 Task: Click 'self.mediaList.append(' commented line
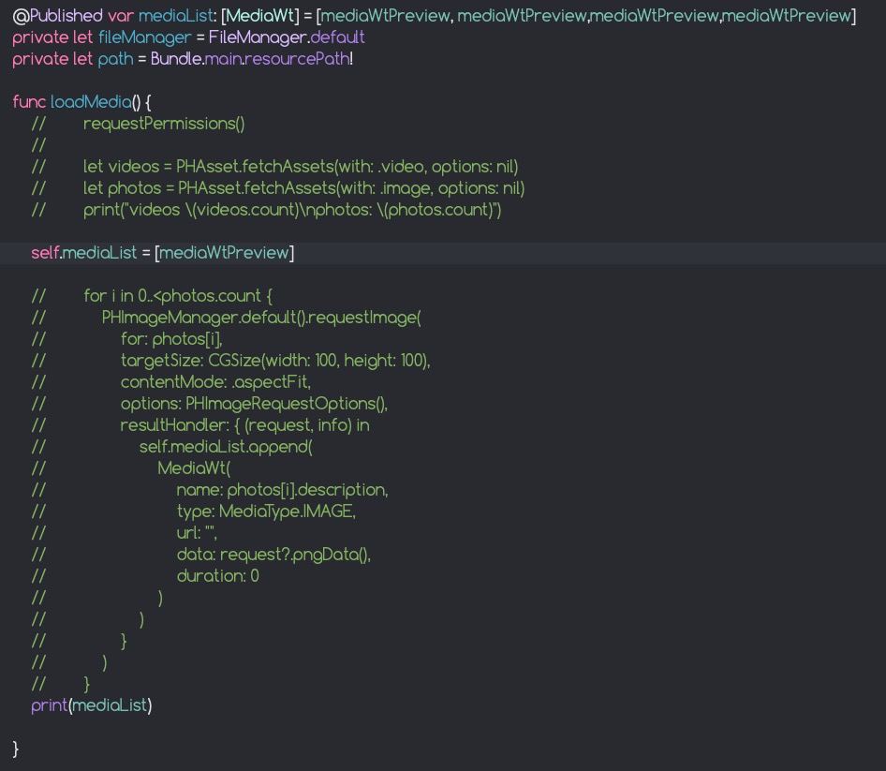pos(226,447)
